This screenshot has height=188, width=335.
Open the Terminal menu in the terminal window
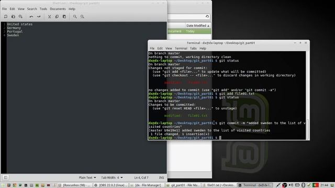181,49
